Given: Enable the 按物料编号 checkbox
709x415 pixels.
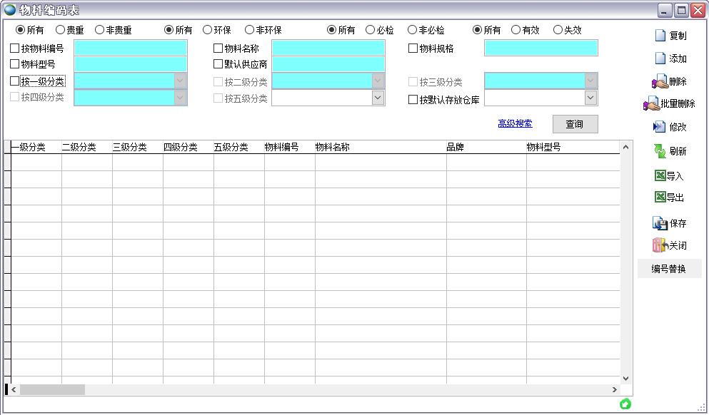Looking at the screenshot, I should [x=15, y=48].
